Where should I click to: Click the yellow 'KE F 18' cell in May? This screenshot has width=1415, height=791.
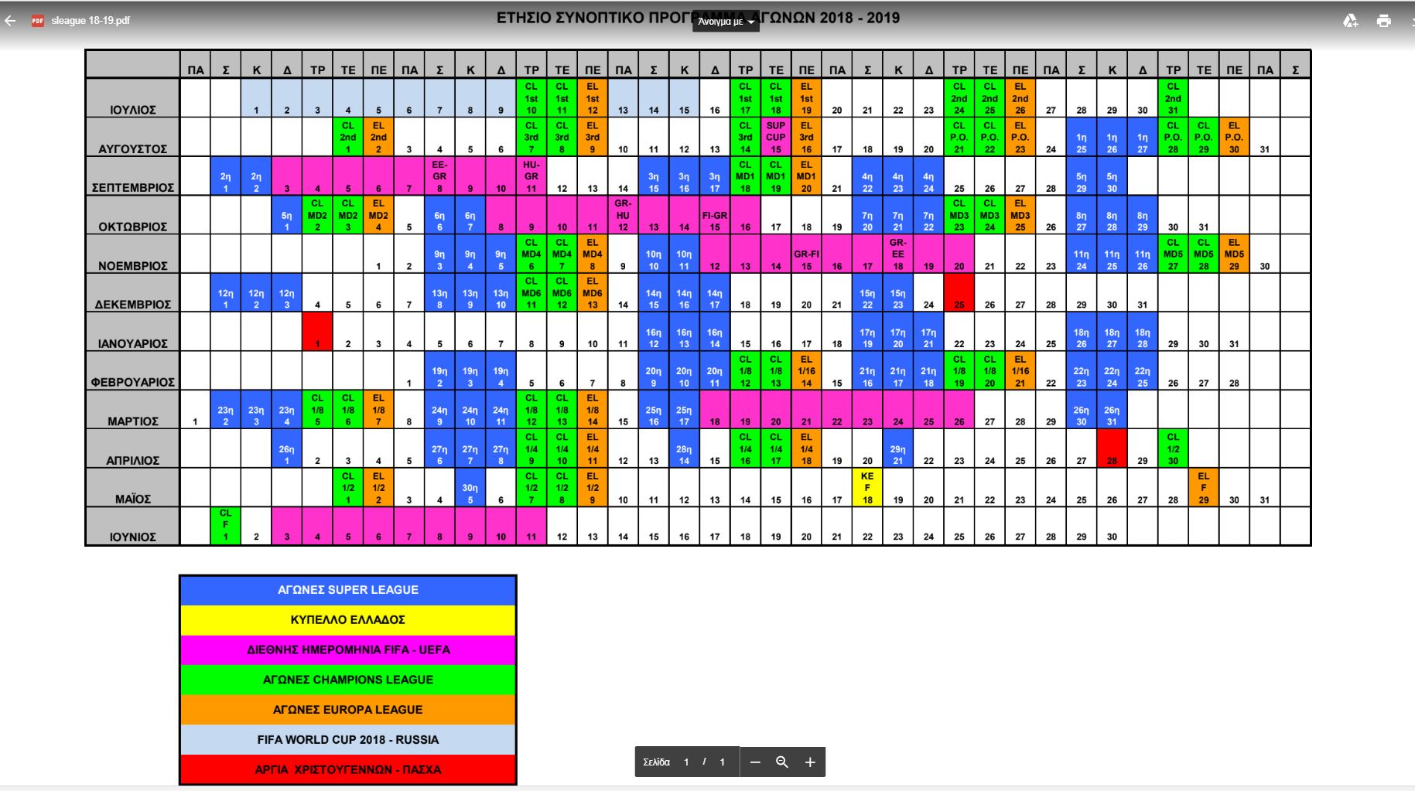tap(867, 488)
